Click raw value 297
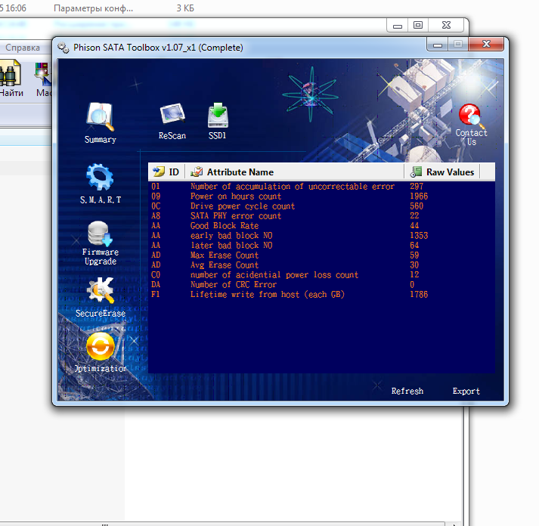The height and width of the screenshot is (526, 539). [x=417, y=186]
